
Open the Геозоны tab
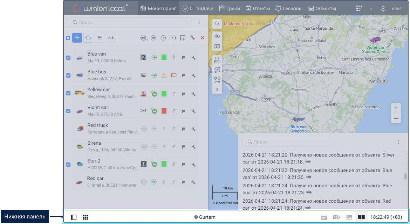click(x=289, y=8)
